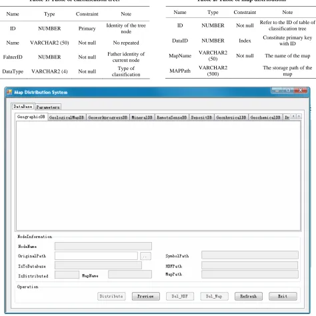This screenshot has width=316, height=316.
Task: Click the Refresh button
Action: pos(249,296)
